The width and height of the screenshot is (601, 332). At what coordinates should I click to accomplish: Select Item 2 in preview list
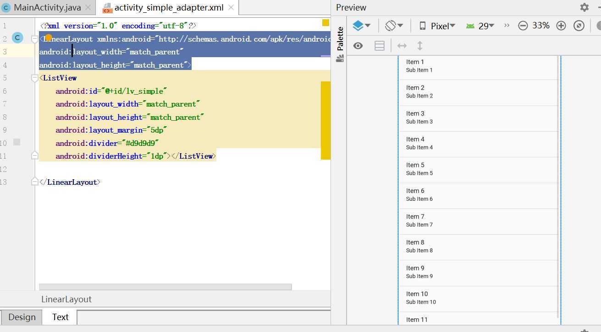478,92
